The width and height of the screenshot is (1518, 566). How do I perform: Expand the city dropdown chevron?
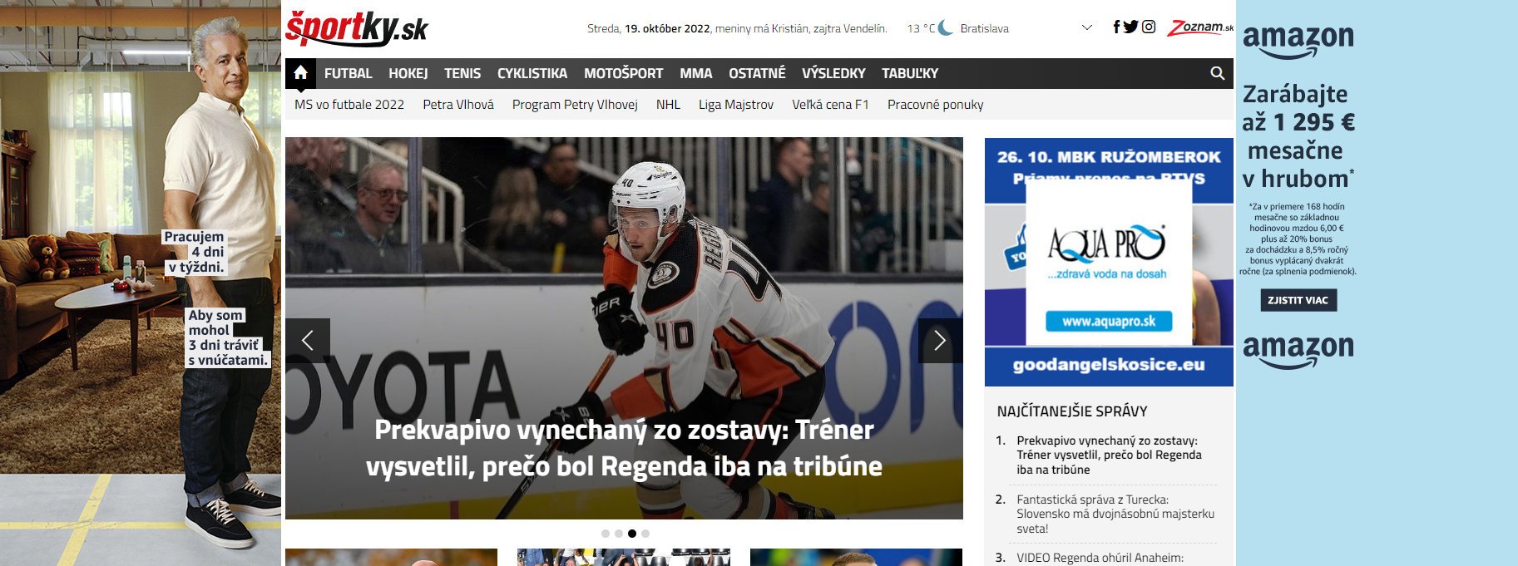click(1086, 27)
